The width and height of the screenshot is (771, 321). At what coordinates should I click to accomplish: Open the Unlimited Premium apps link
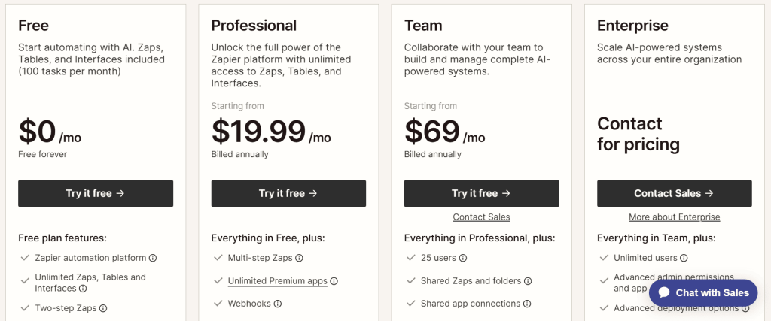[277, 281]
